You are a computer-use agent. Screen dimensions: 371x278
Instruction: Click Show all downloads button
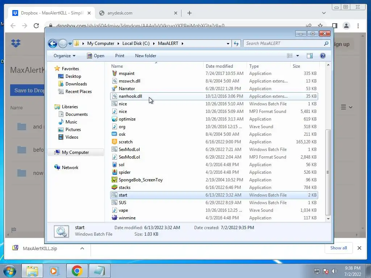click(x=339, y=248)
